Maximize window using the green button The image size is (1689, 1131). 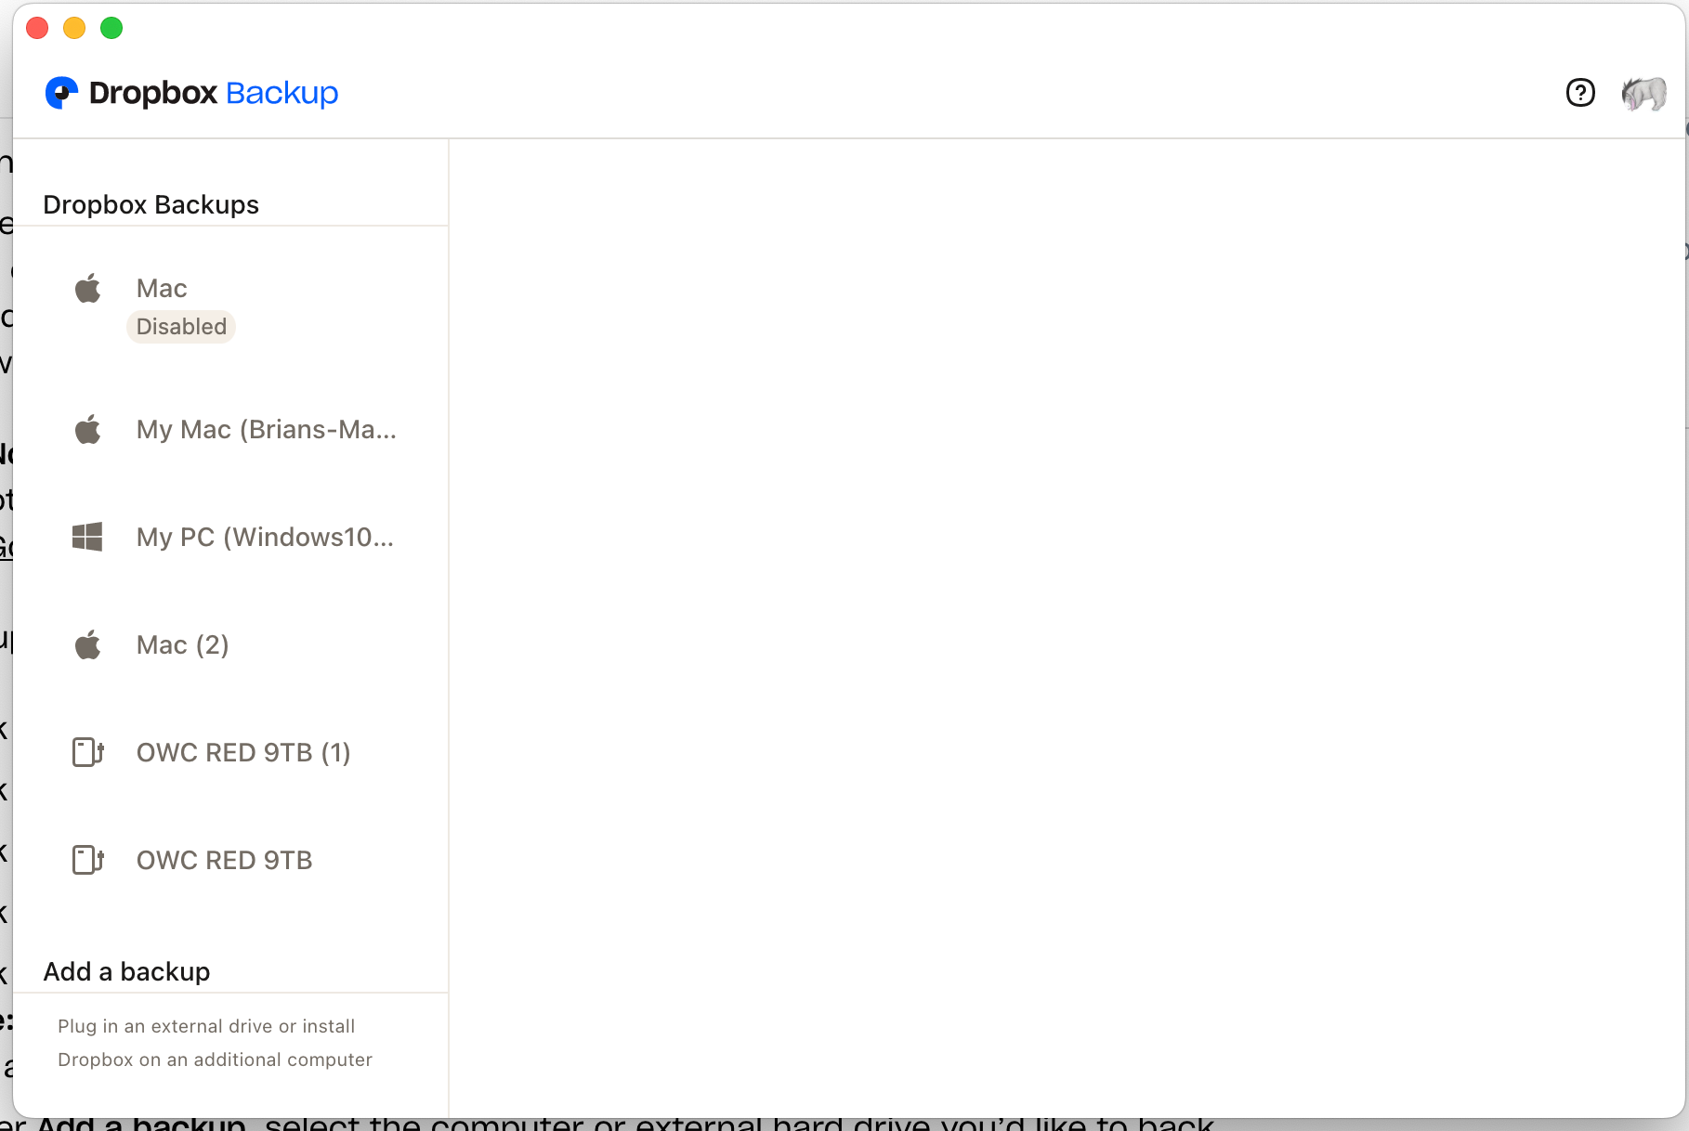[111, 28]
